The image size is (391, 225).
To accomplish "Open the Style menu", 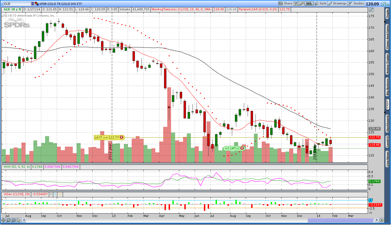I will [320, 4].
